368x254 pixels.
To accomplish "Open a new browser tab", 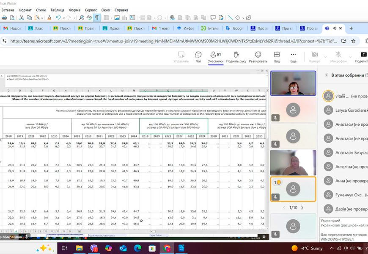I will (x=351, y=28).
